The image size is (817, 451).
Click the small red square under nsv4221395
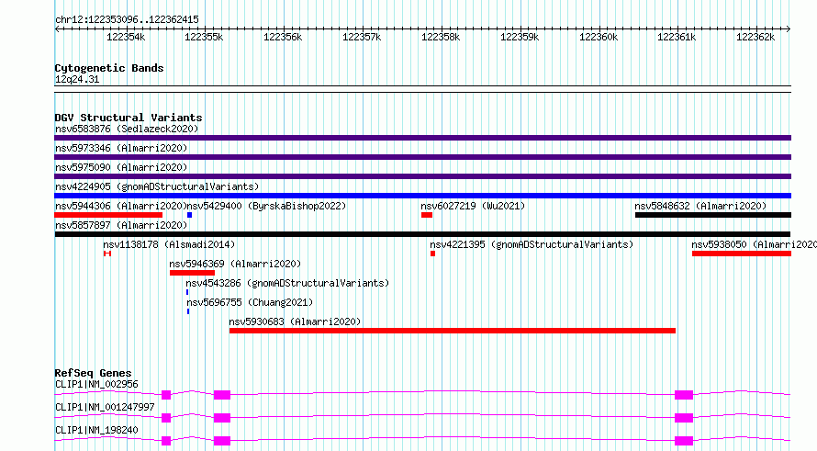[432, 254]
